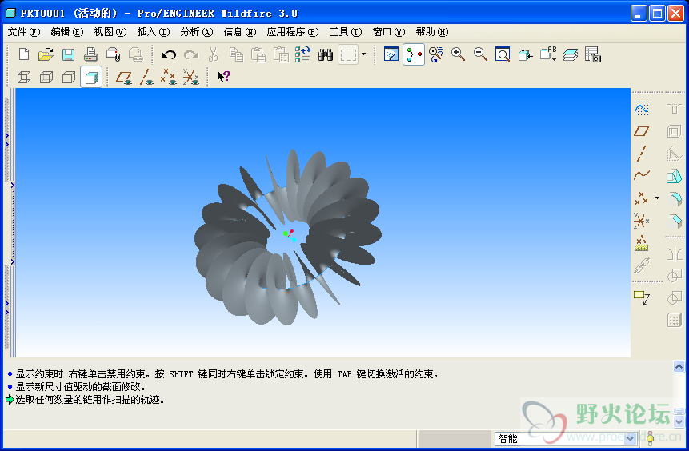Open an existing file via folder icon
Screen dimensions: 689x451
pos(46,54)
